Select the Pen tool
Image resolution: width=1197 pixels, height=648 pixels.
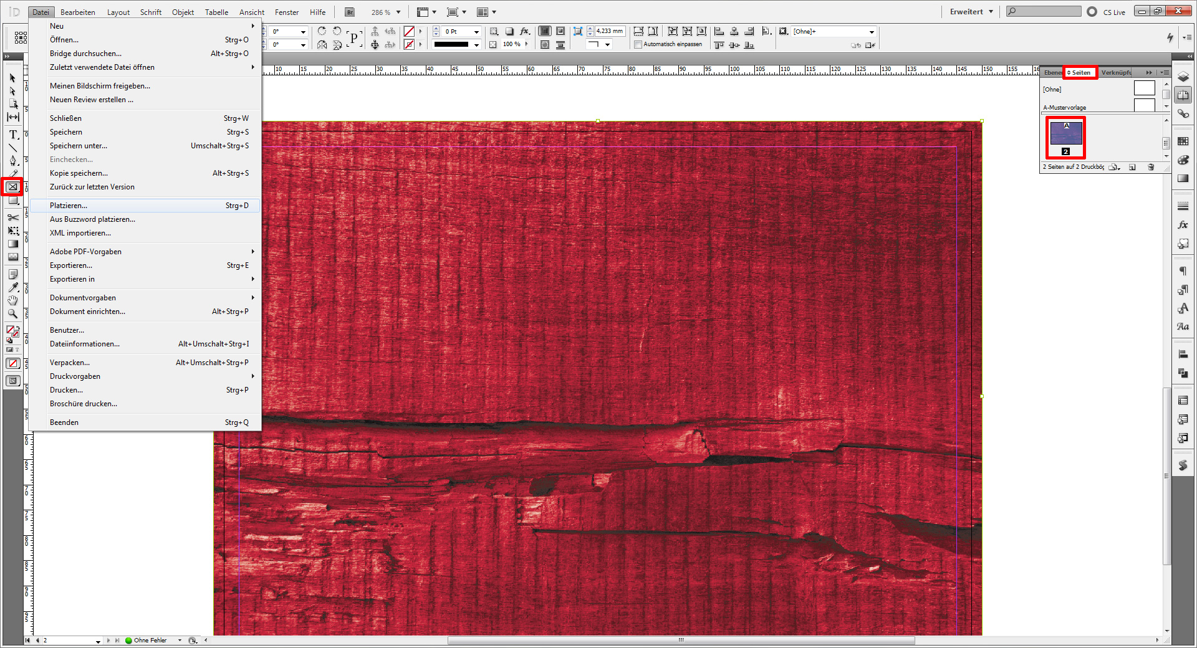12,160
